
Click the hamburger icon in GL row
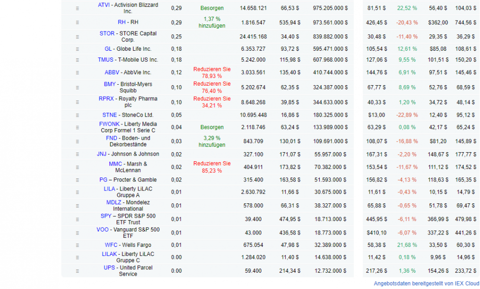click(77, 49)
